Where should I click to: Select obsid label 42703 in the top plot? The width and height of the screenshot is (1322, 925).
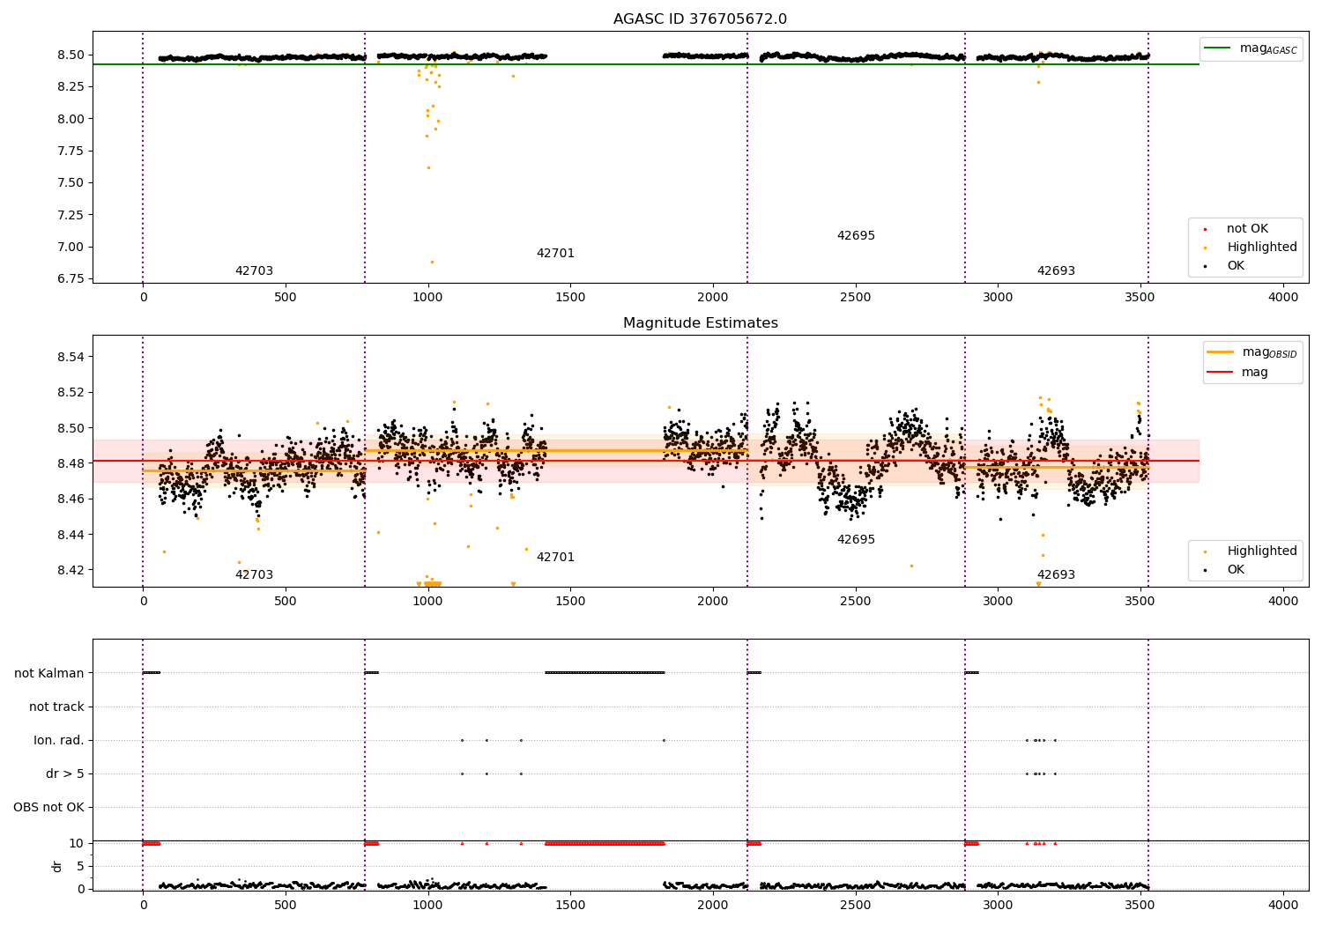tap(254, 271)
